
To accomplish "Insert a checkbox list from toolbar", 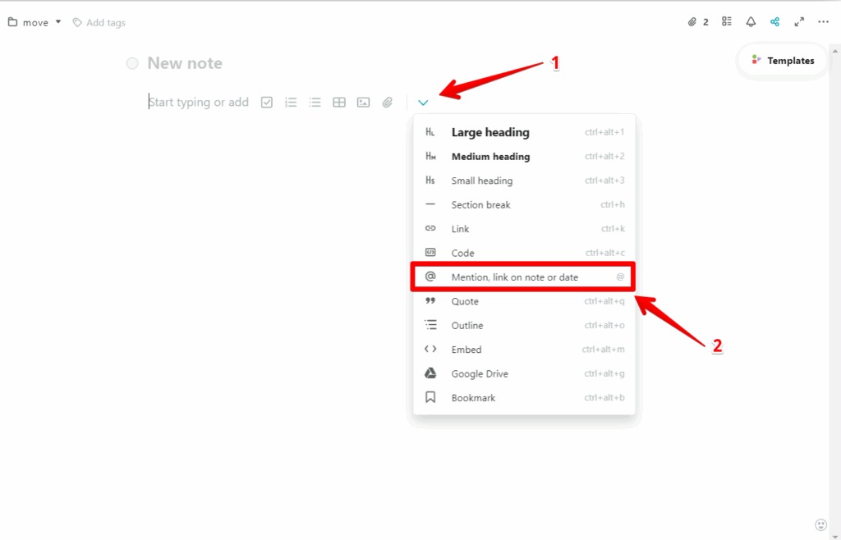I will pyautogui.click(x=267, y=103).
